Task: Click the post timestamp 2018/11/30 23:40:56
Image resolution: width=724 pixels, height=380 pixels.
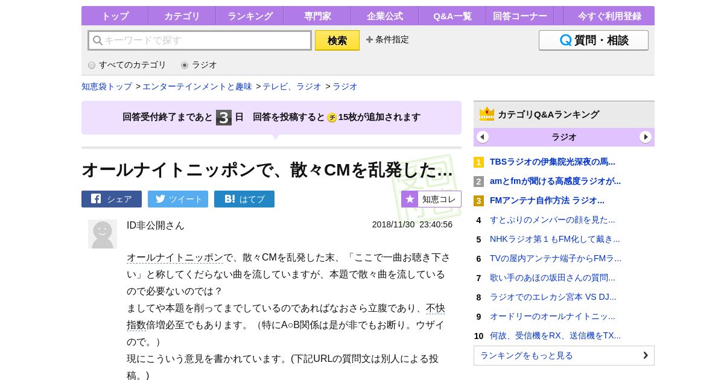Action: pyautogui.click(x=412, y=224)
